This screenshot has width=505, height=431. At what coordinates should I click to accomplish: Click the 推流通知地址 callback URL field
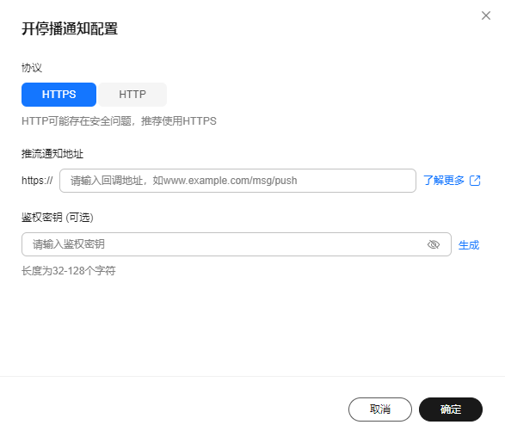click(x=237, y=181)
